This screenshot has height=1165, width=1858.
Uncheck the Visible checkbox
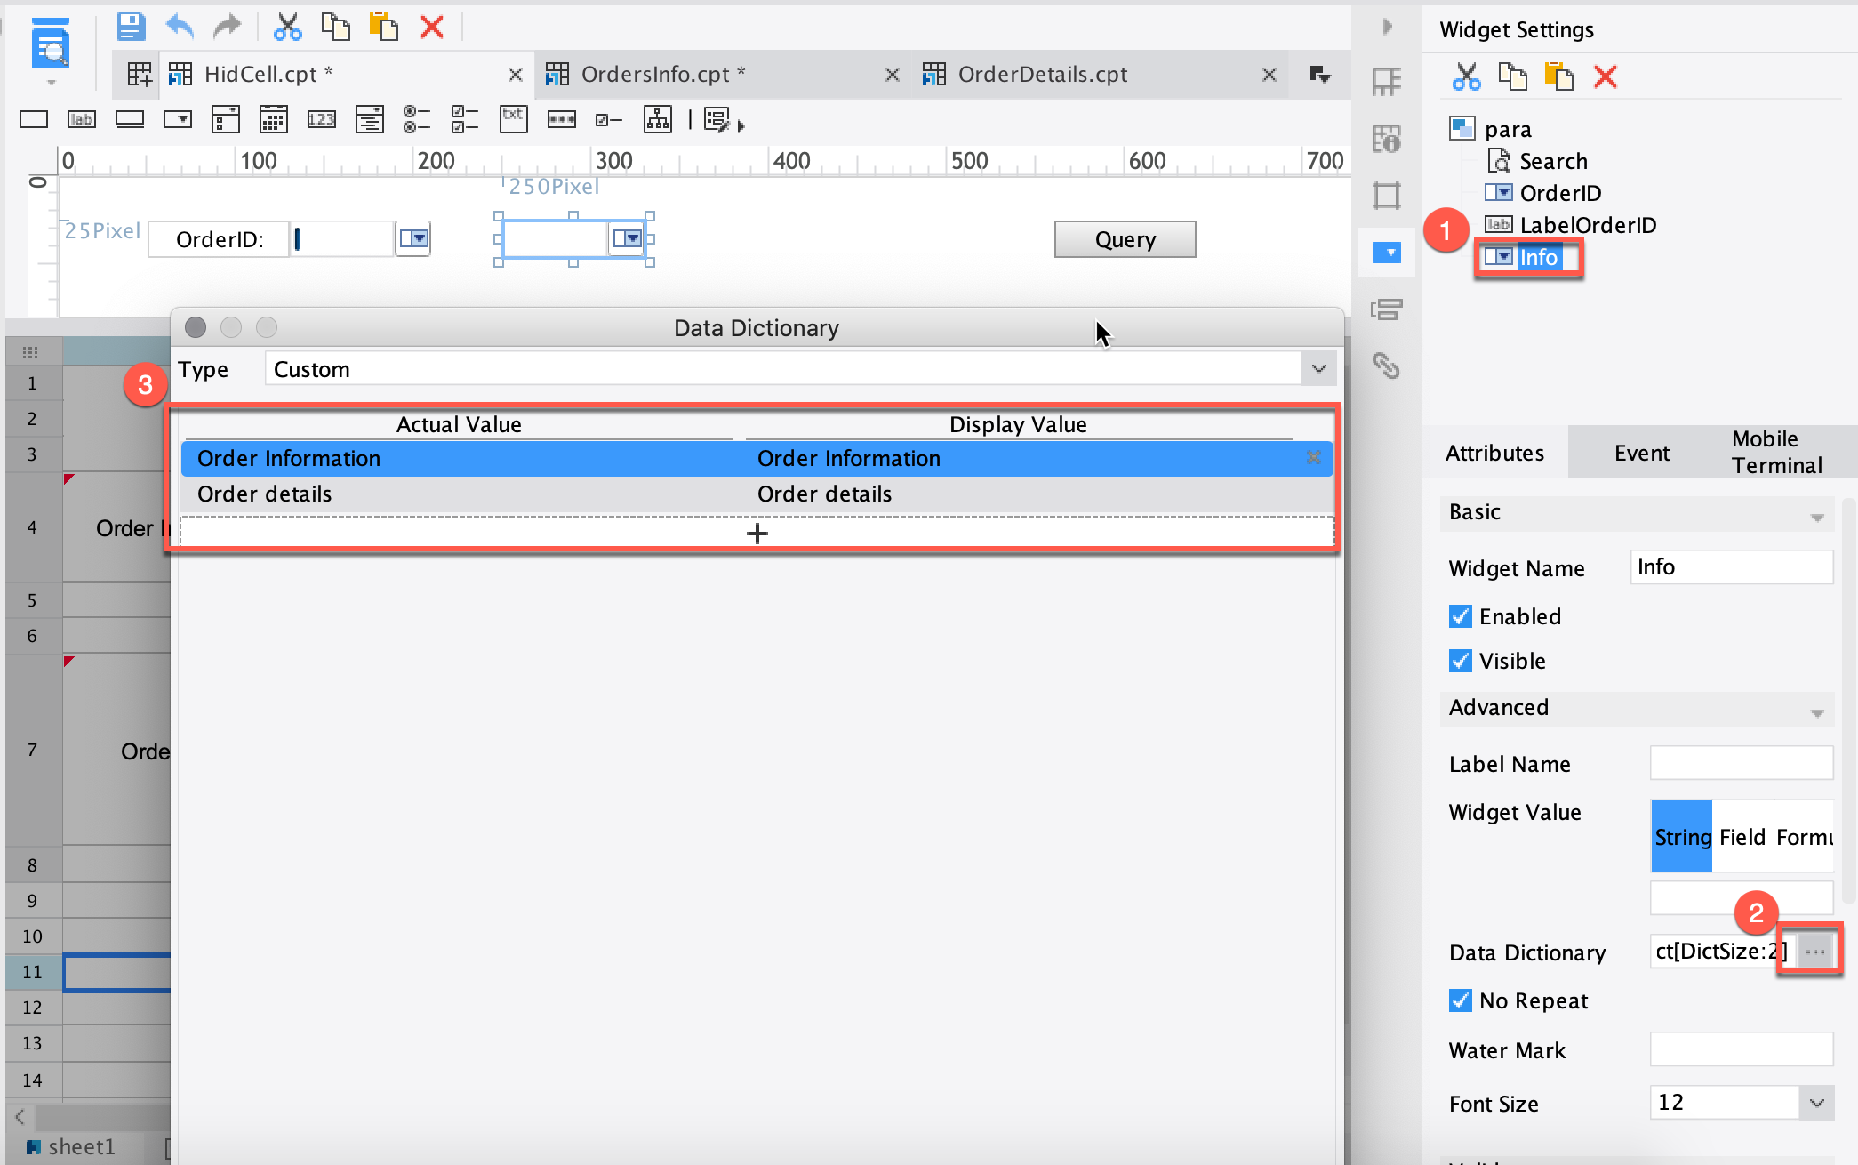(x=1459, y=660)
